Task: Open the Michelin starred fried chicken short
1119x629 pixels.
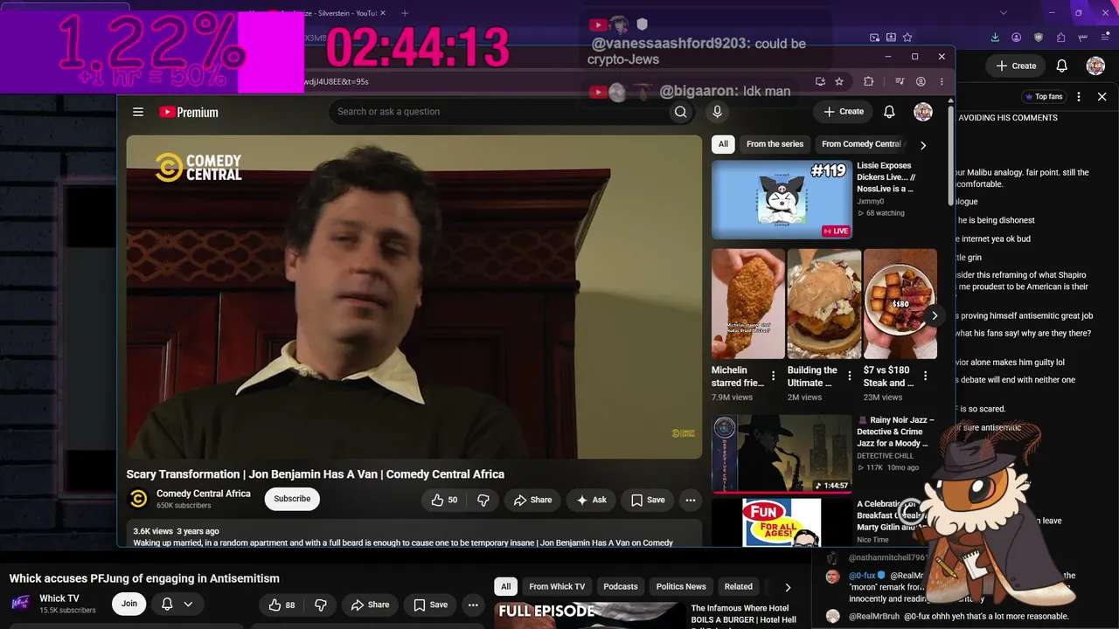Action: click(748, 304)
